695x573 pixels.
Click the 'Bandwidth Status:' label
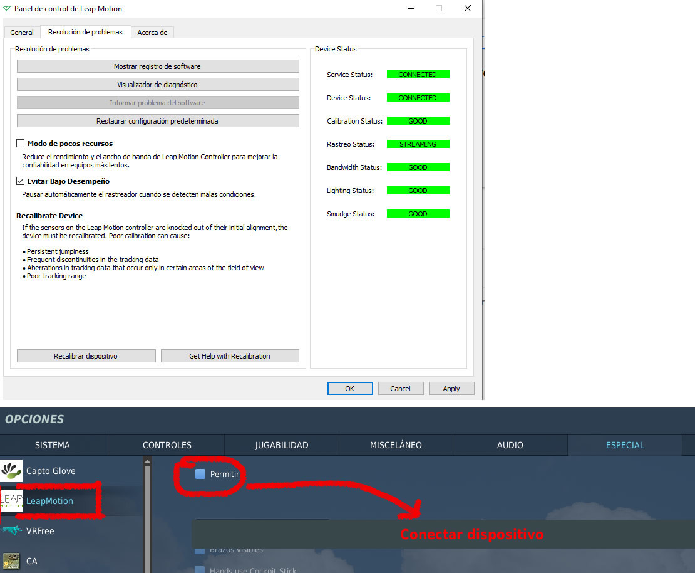pyautogui.click(x=354, y=167)
